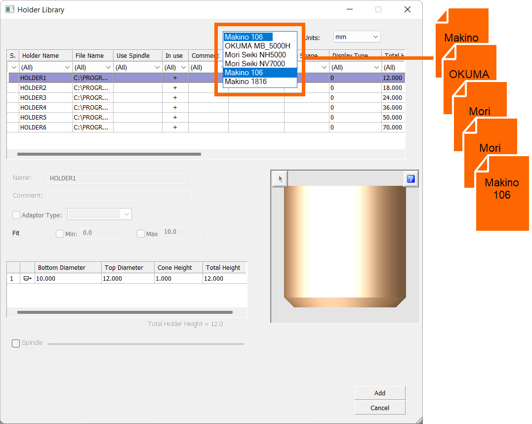Click the empty Comment input field
Viewport: 532px width, 424px height.
[120, 195]
